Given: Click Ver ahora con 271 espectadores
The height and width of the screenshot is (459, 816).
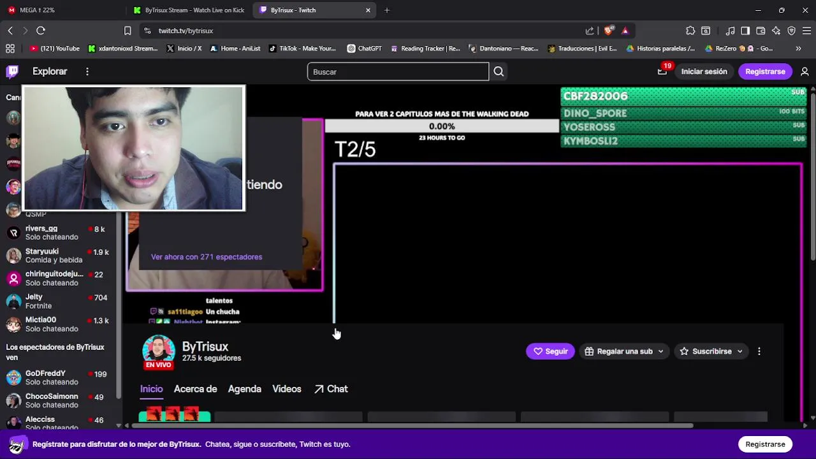Looking at the screenshot, I should pos(207,257).
